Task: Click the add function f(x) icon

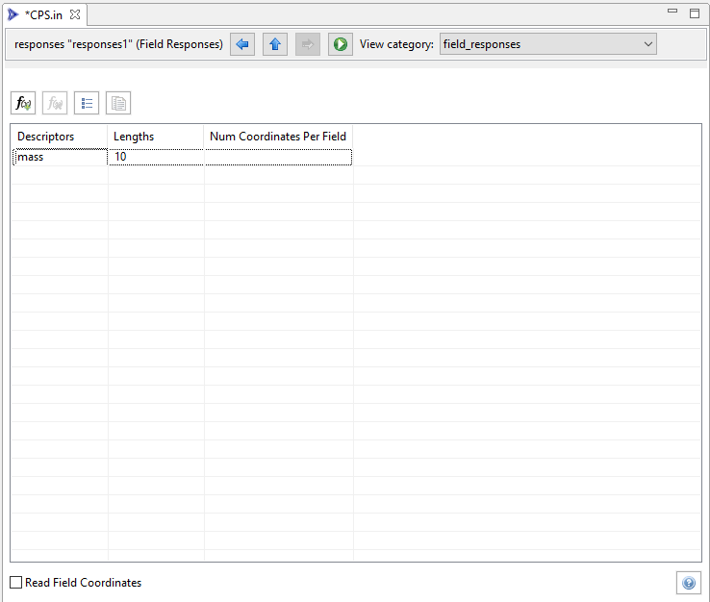Action: (23, 103)
